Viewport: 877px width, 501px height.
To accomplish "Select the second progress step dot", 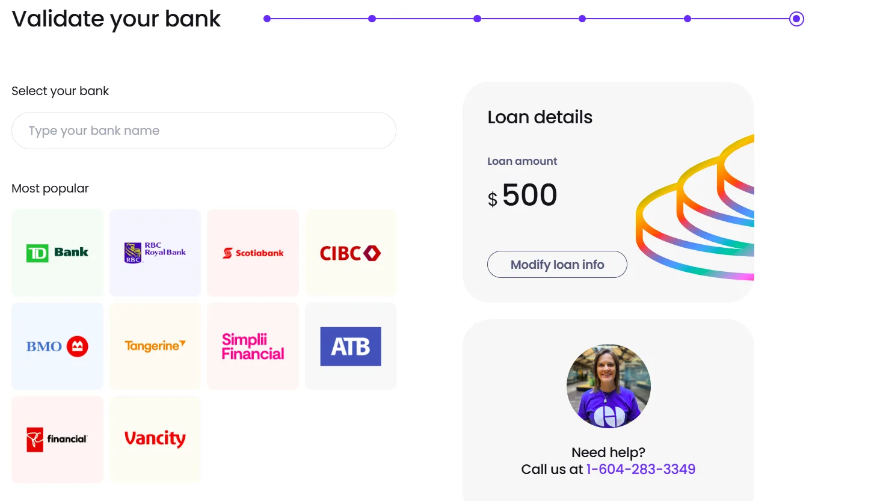I will [x=372, y=18].
